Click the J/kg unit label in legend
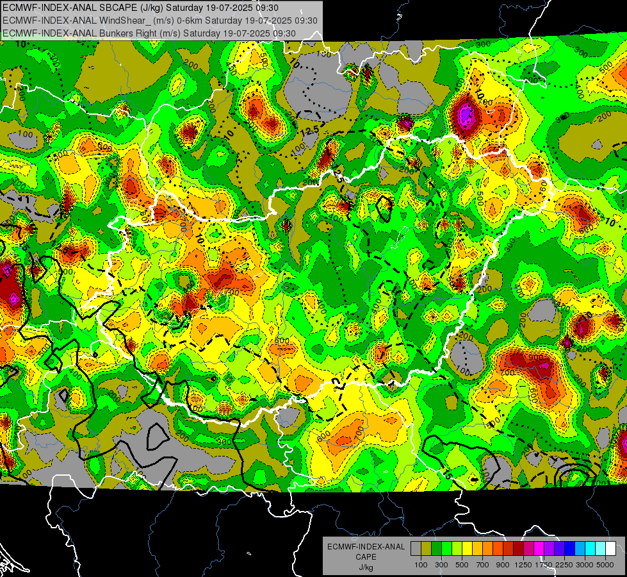The width and height of the screenshot is (627, 577). 366,567
